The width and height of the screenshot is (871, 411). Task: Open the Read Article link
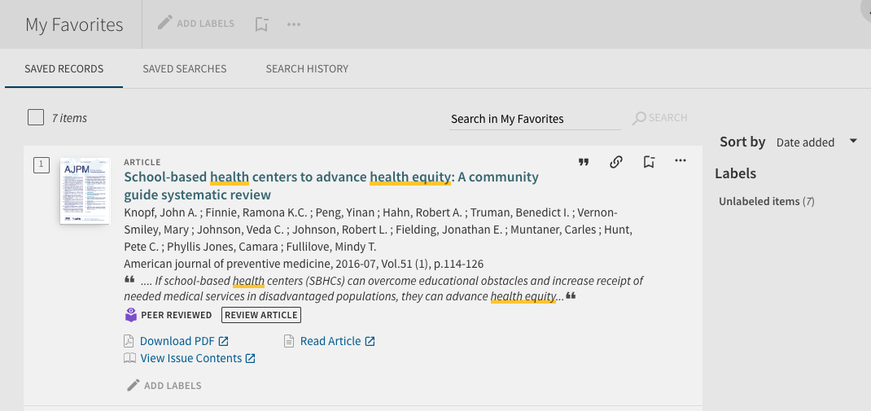330,341
